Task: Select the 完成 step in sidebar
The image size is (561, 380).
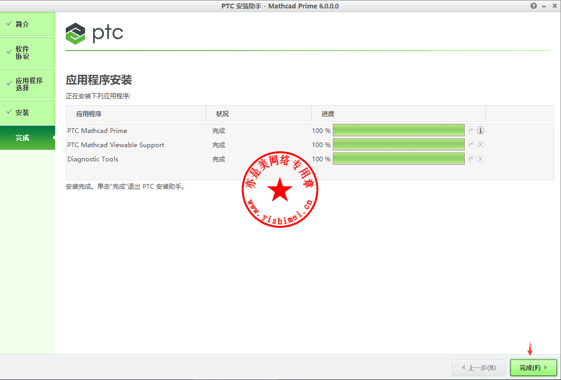Action: (x=27, y=138)
